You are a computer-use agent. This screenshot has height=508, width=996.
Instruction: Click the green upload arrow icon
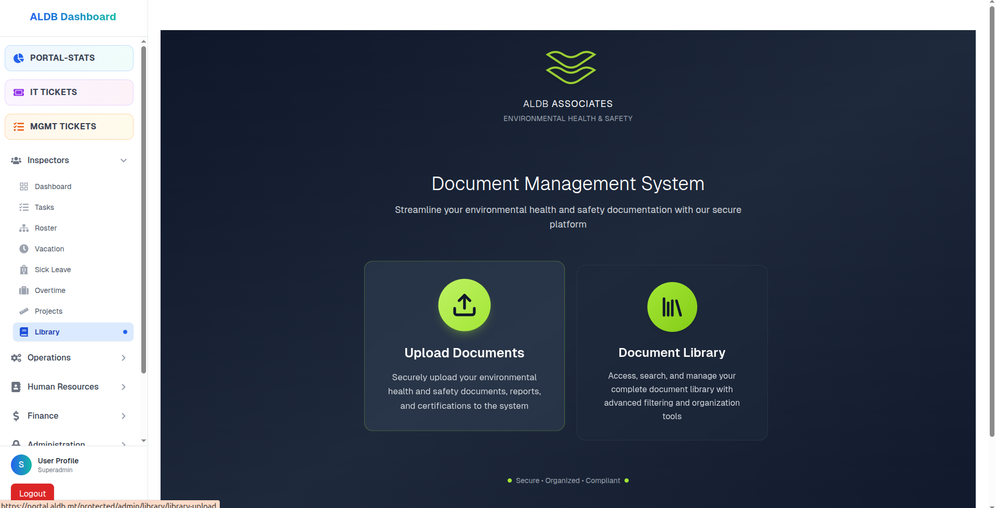pyautogui.click(x=464, y=305)
